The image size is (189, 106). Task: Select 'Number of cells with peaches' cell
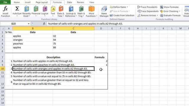point(53,65)
